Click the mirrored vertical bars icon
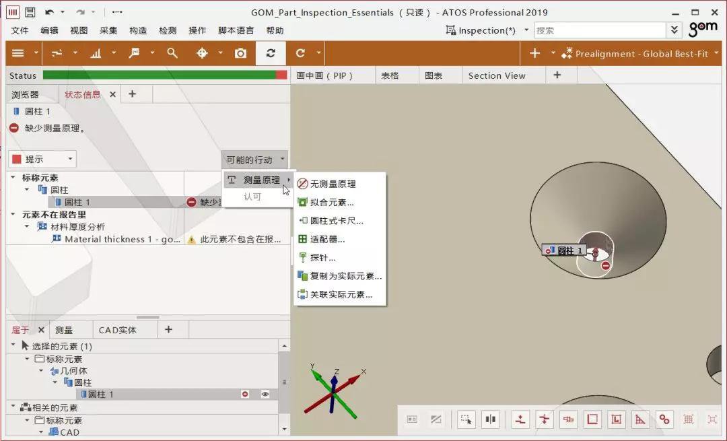 (x=490, y=419)
